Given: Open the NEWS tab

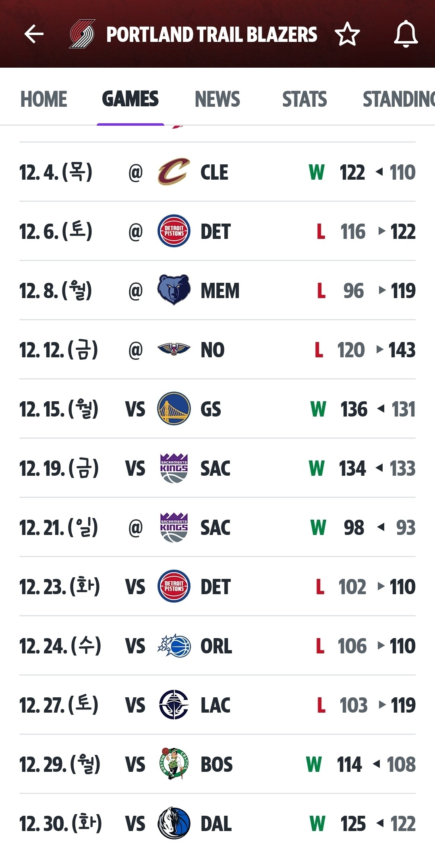Looking at the screenshot, I should [217, 99].
